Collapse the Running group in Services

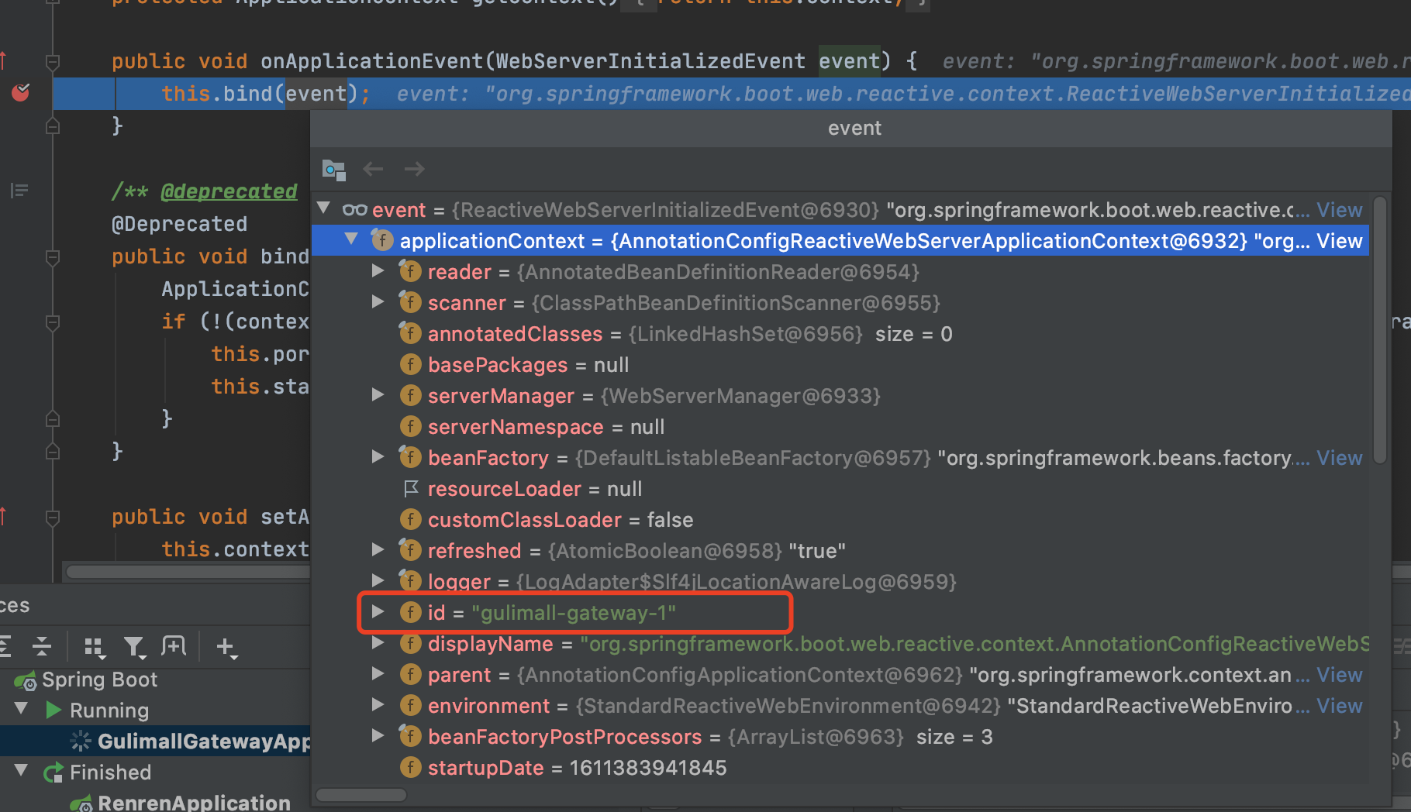pyautogui.click(x=22, y=710)
